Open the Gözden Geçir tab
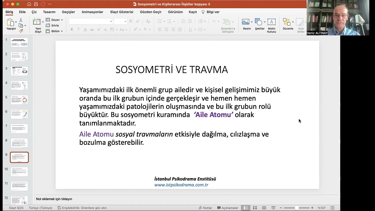Image resolution: width=375 pixels, height=211 pixels. click(x=151, y=12)
